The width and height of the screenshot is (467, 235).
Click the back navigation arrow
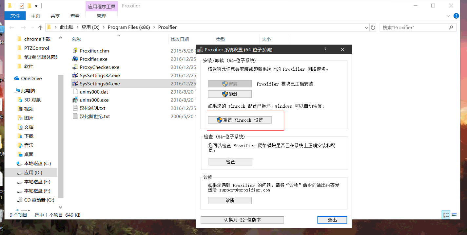click(x=12, y=27)
